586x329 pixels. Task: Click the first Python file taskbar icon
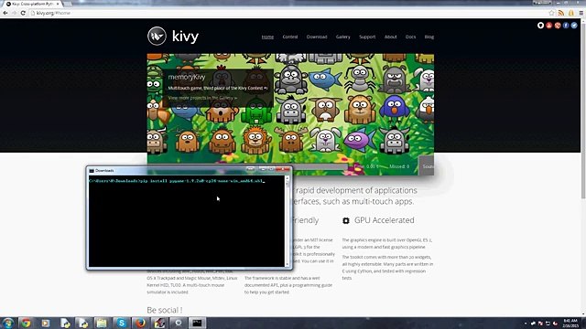pos(65,323)
